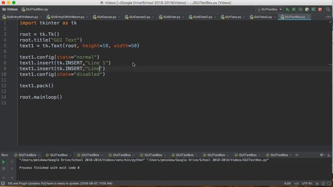Switch to GUIEntryWithReturn.py tab
333x187 pixels.
(x=22, y=17)
